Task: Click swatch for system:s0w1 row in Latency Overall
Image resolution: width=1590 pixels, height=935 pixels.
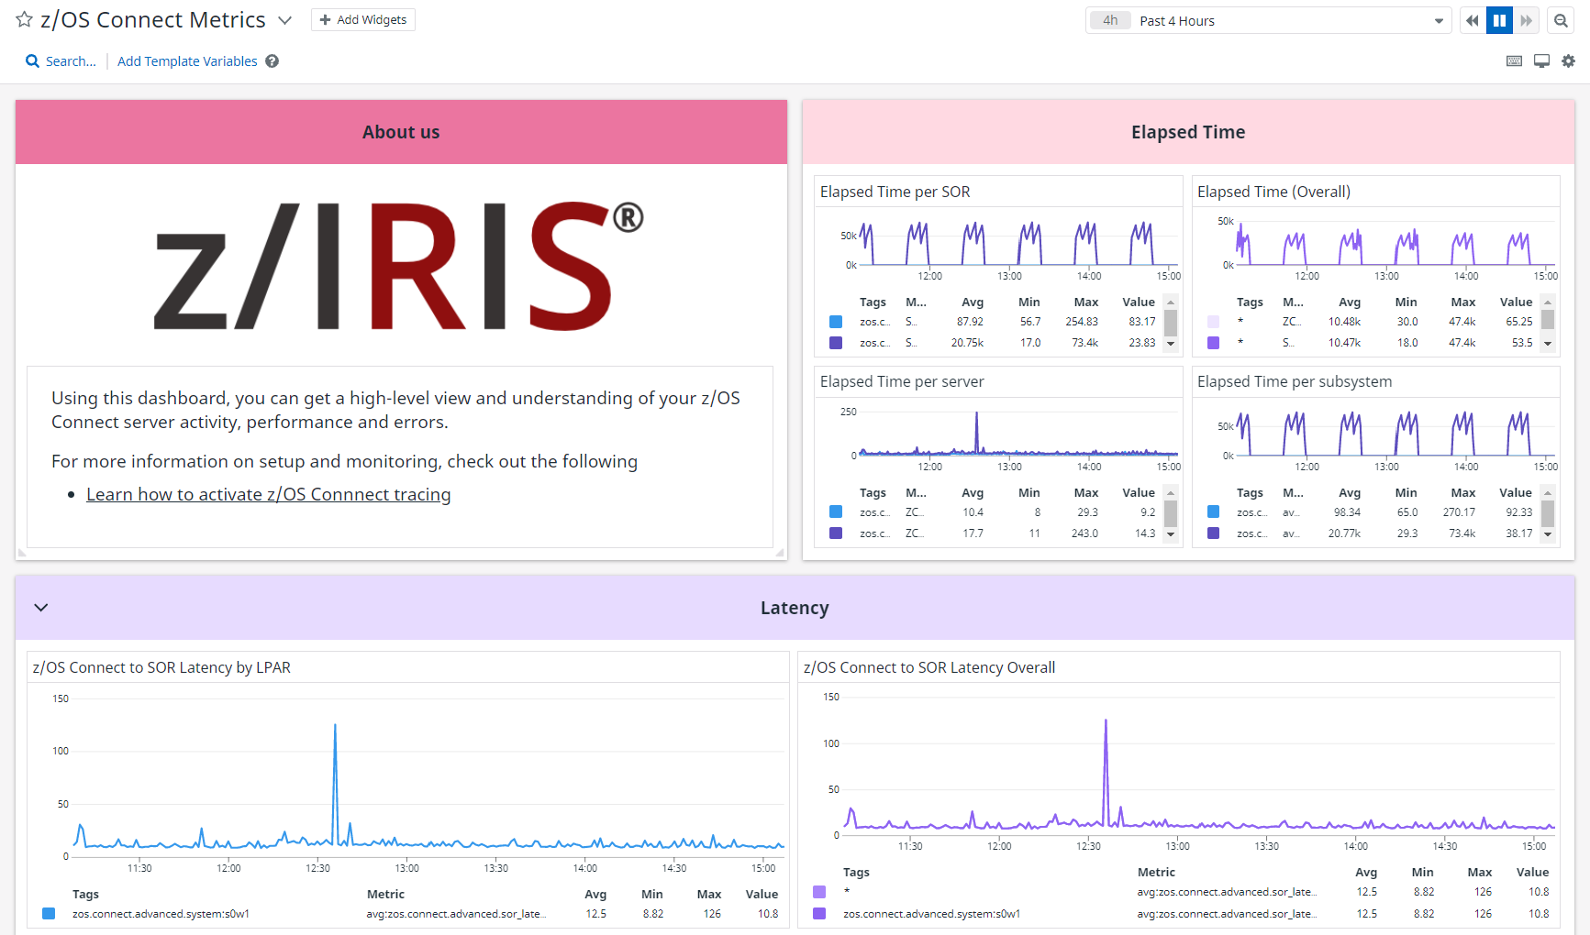Action: (x=819, y=914)
